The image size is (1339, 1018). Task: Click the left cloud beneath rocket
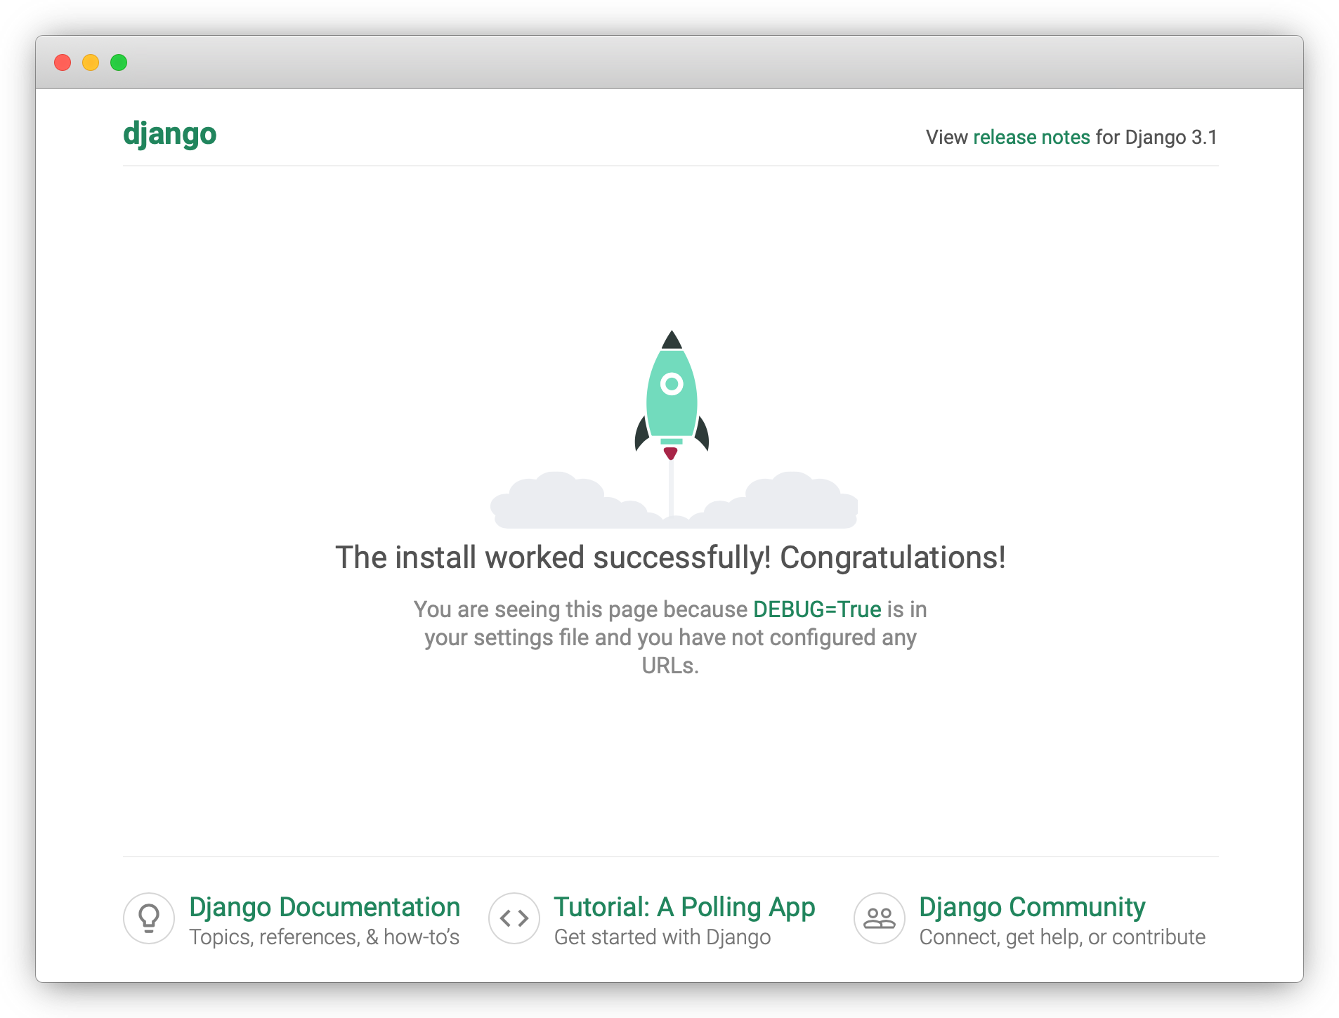point(562,502)
